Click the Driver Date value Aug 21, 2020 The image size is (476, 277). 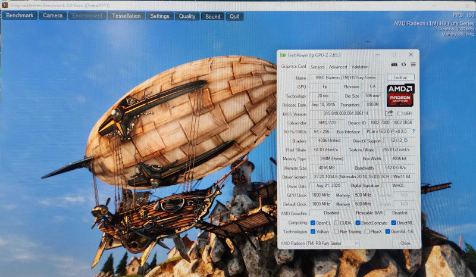tap(328, 186)
